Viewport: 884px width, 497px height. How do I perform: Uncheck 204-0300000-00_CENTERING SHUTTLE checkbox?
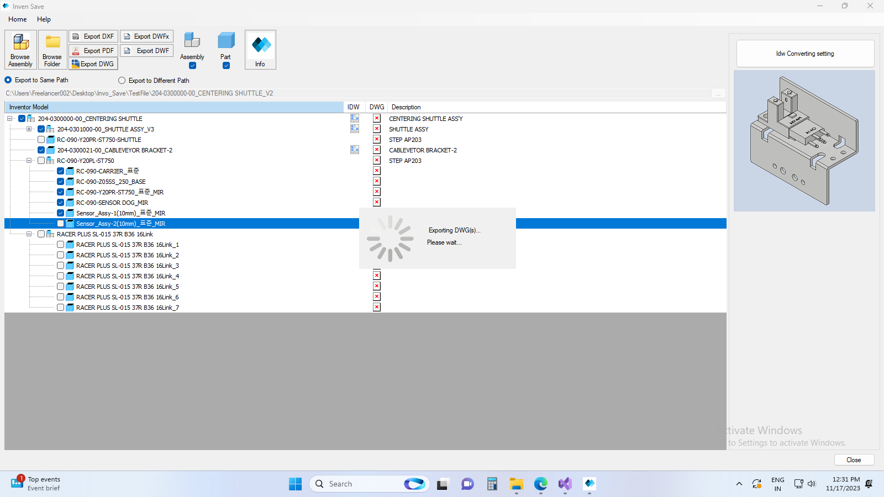tap(22, 119)
